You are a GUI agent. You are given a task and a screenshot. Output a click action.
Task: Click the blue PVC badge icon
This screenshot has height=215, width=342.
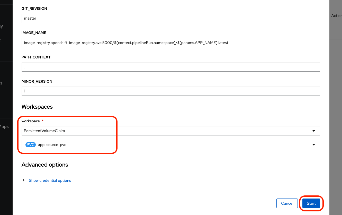coord(31,145)
